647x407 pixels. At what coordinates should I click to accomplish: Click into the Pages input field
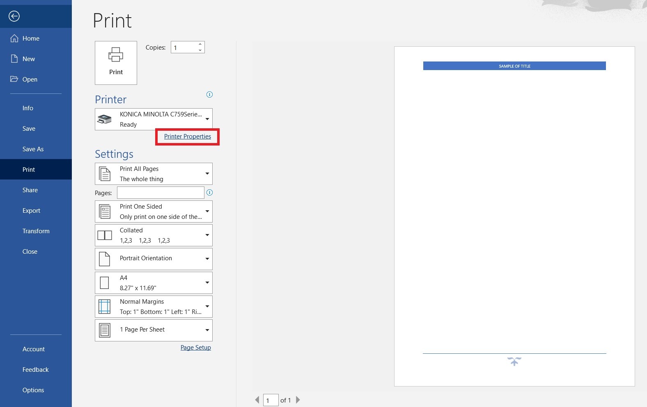pyautogui.click(x=161, y=193)
